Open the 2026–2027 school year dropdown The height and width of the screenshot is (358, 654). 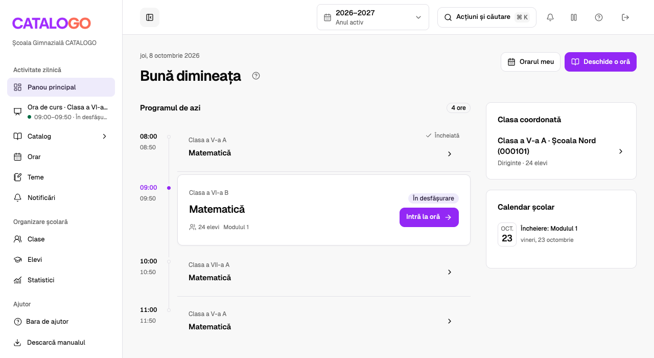click(373, 17)
